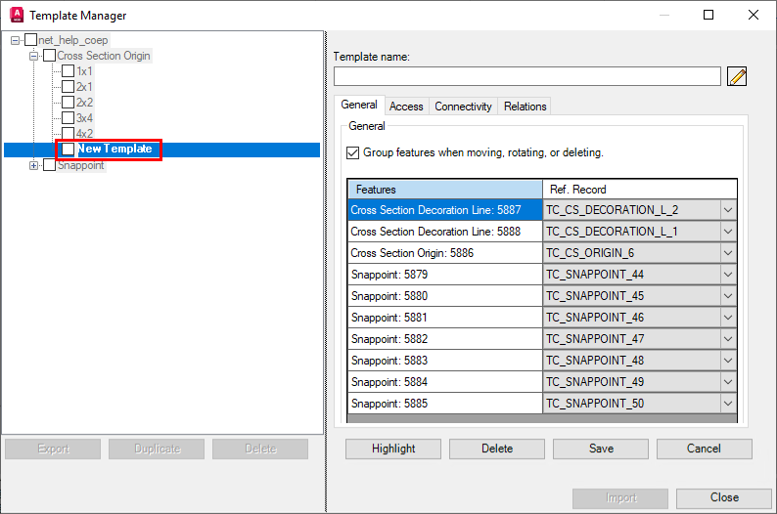Check the 1x1 template checkbox

click(68, 71)
